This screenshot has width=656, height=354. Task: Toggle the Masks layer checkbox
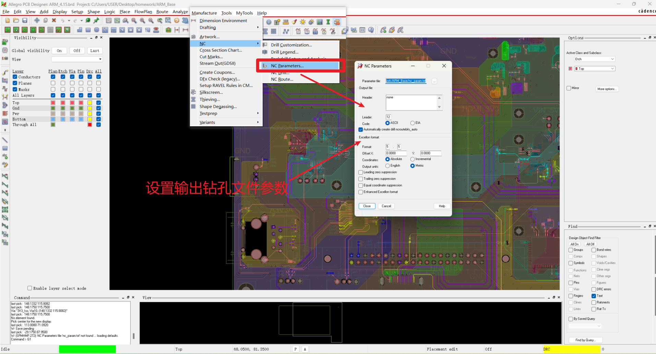coord(15,89)
